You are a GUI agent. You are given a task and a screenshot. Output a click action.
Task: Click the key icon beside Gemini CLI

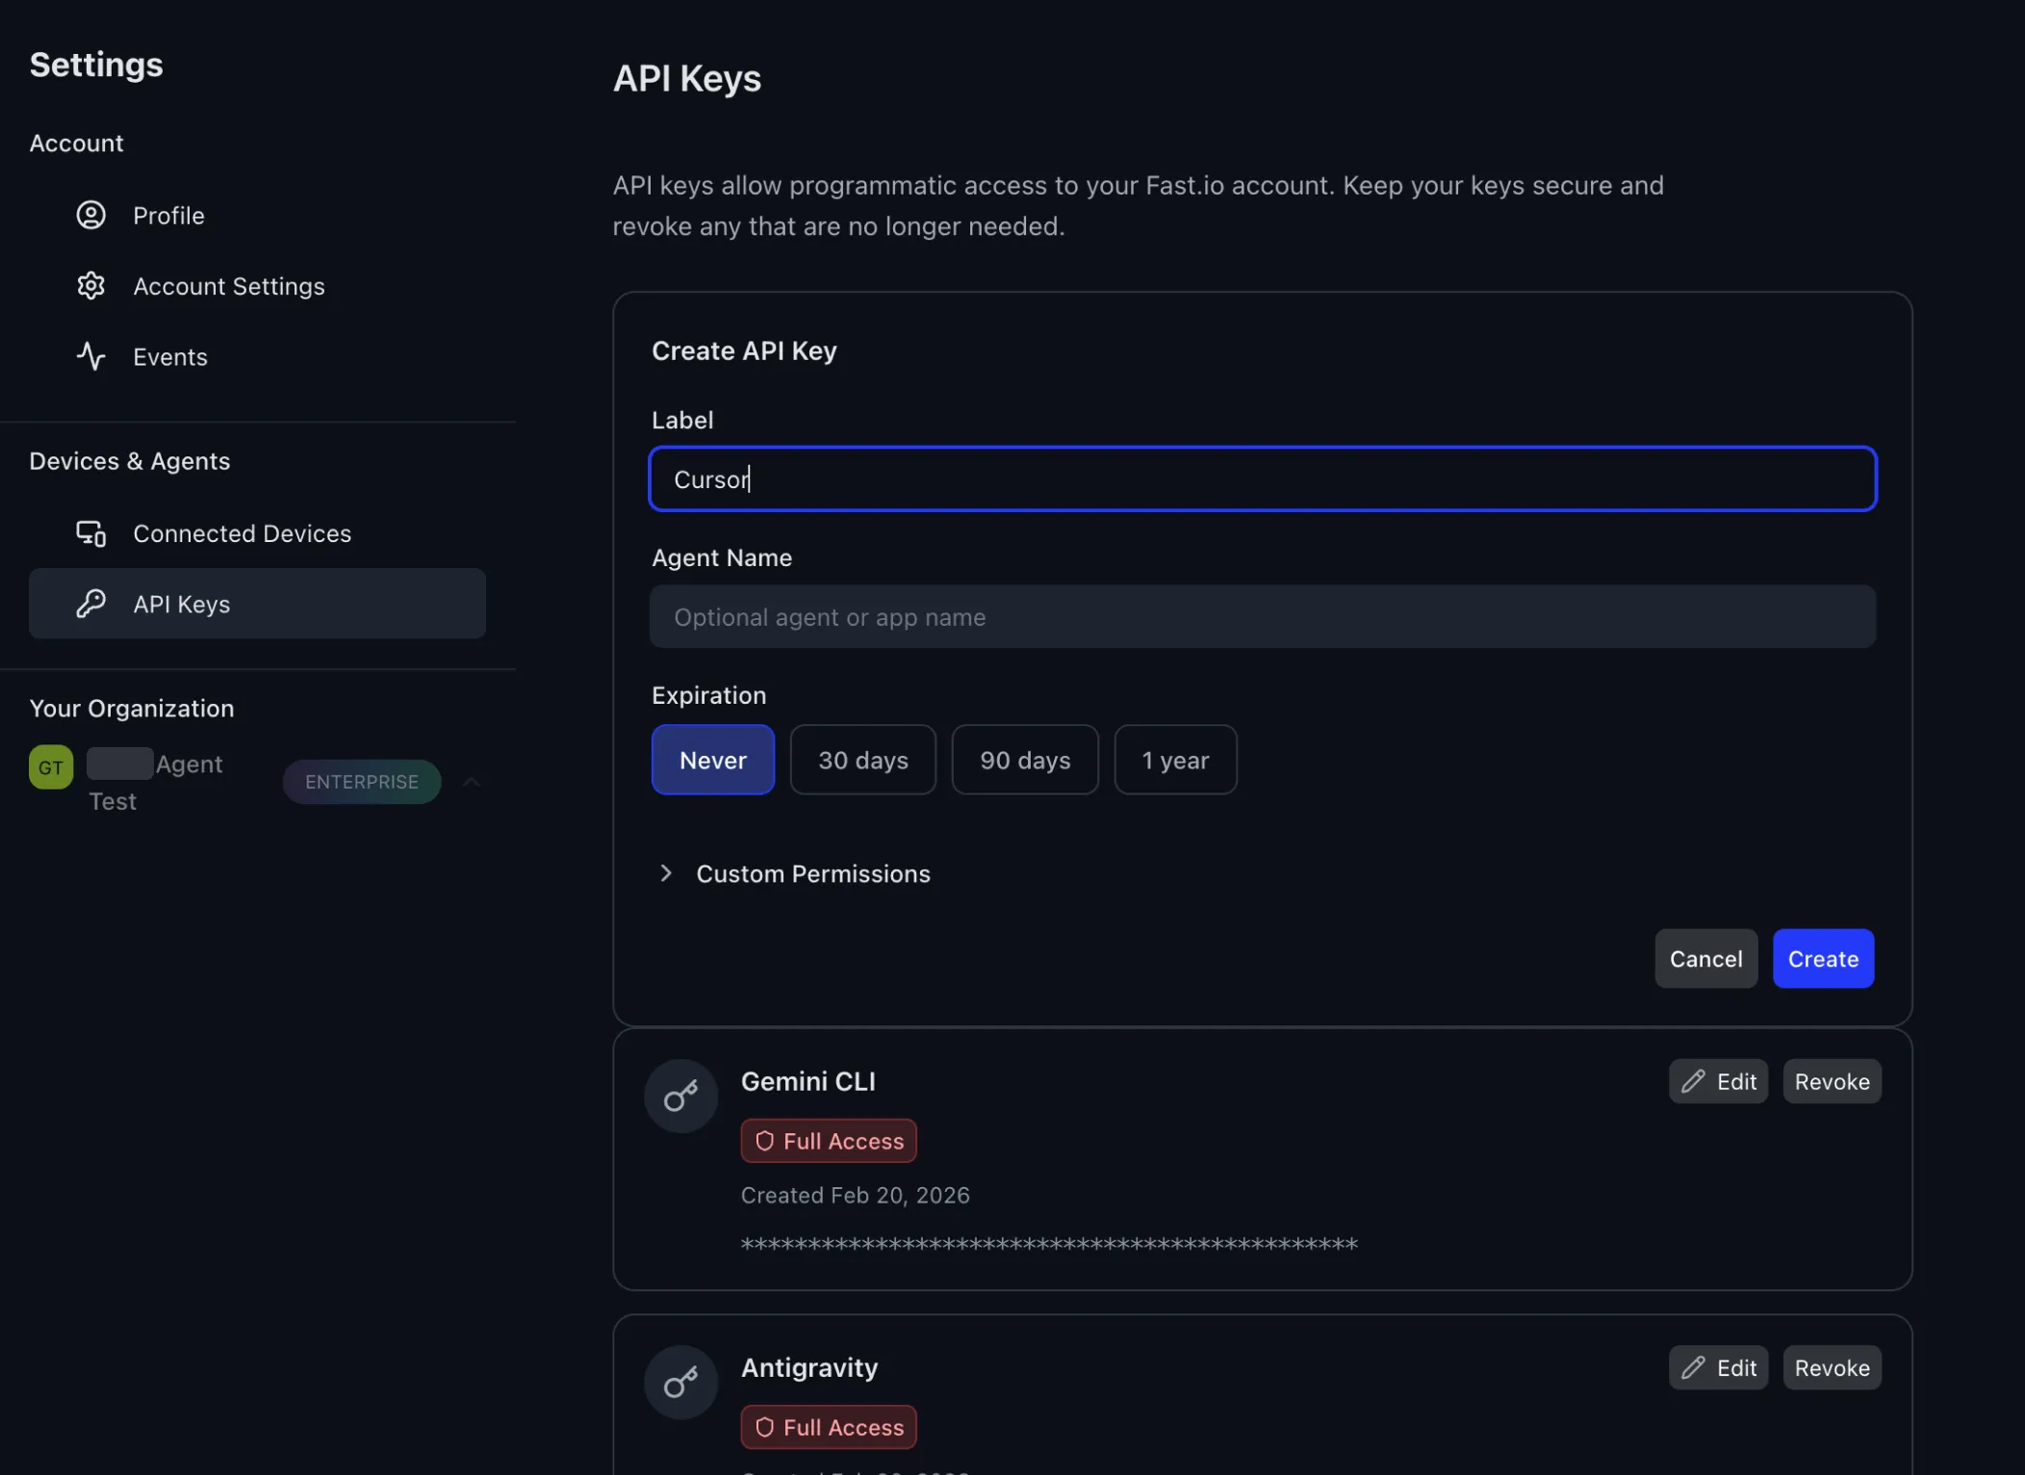point(679,1096)
